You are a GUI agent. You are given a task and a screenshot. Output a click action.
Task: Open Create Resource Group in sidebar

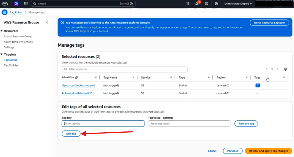[18, 36]
